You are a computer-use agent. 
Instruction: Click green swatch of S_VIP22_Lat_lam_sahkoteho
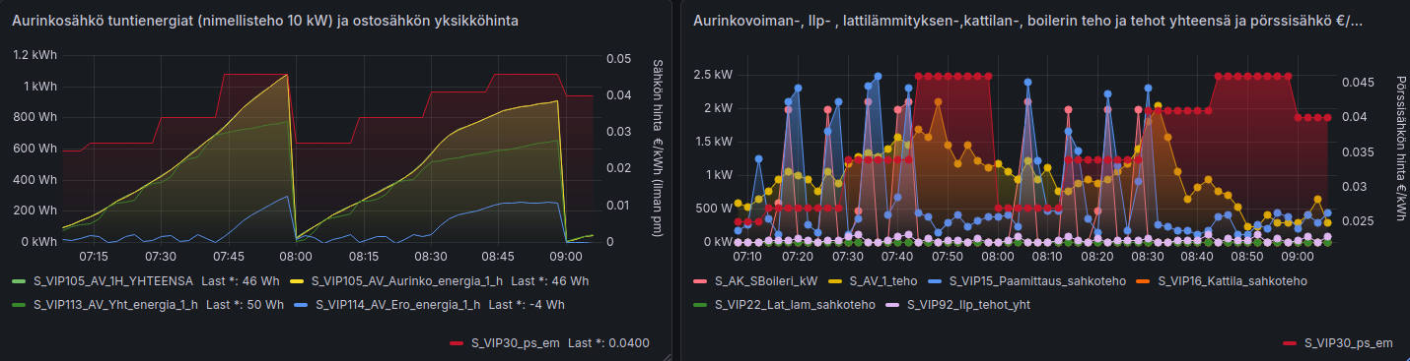701,305
